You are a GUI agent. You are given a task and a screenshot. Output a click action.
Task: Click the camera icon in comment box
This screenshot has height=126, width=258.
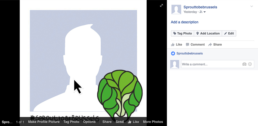click(244, 64)
